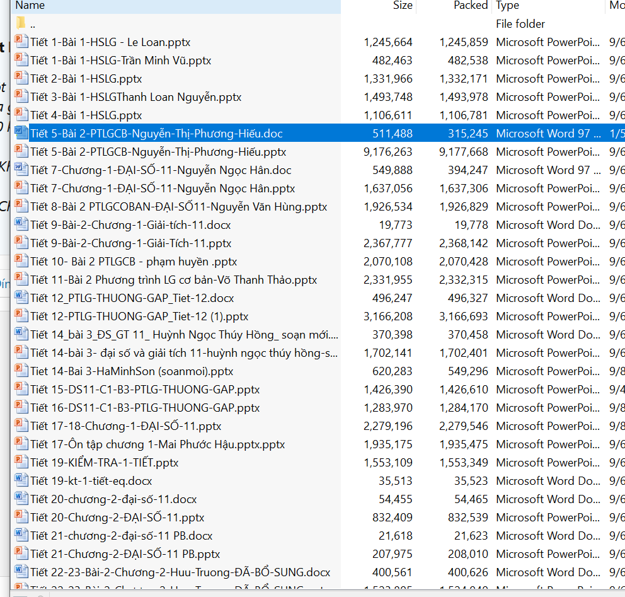Select Tiết 11-Bài 2 Phương trình LG Võ Thanh Thảo
Screen dimensions: 625x597
pos(173,280)
